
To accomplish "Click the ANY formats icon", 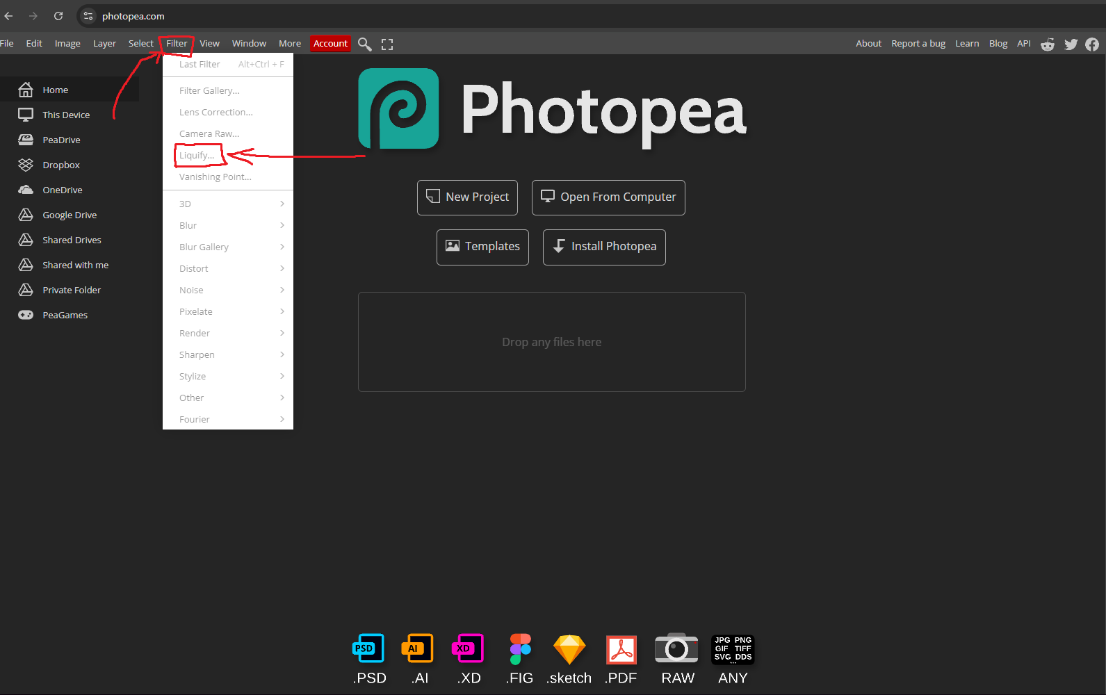I will click(x=733, y=649).
